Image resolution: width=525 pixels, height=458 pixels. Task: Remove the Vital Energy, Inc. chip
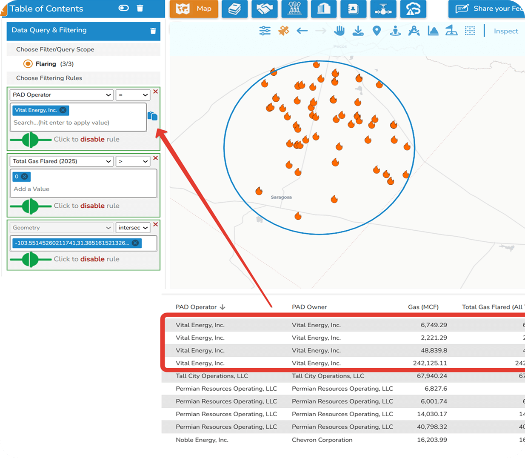point(63,110)
